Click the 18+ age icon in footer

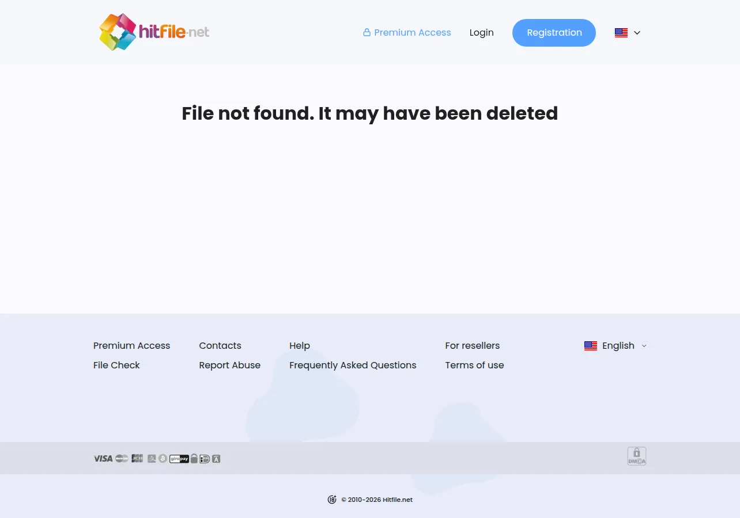click(332, 500)
